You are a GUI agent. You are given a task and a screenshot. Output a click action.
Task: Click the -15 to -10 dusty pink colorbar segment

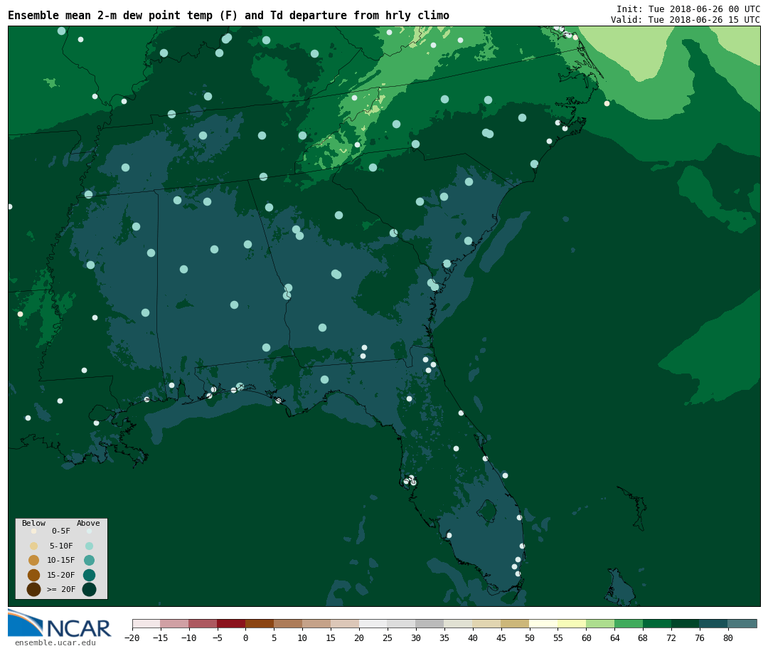[175, 623]
